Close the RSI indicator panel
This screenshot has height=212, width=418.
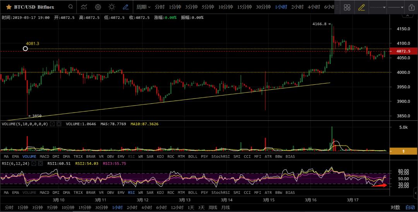pos(40,164)
